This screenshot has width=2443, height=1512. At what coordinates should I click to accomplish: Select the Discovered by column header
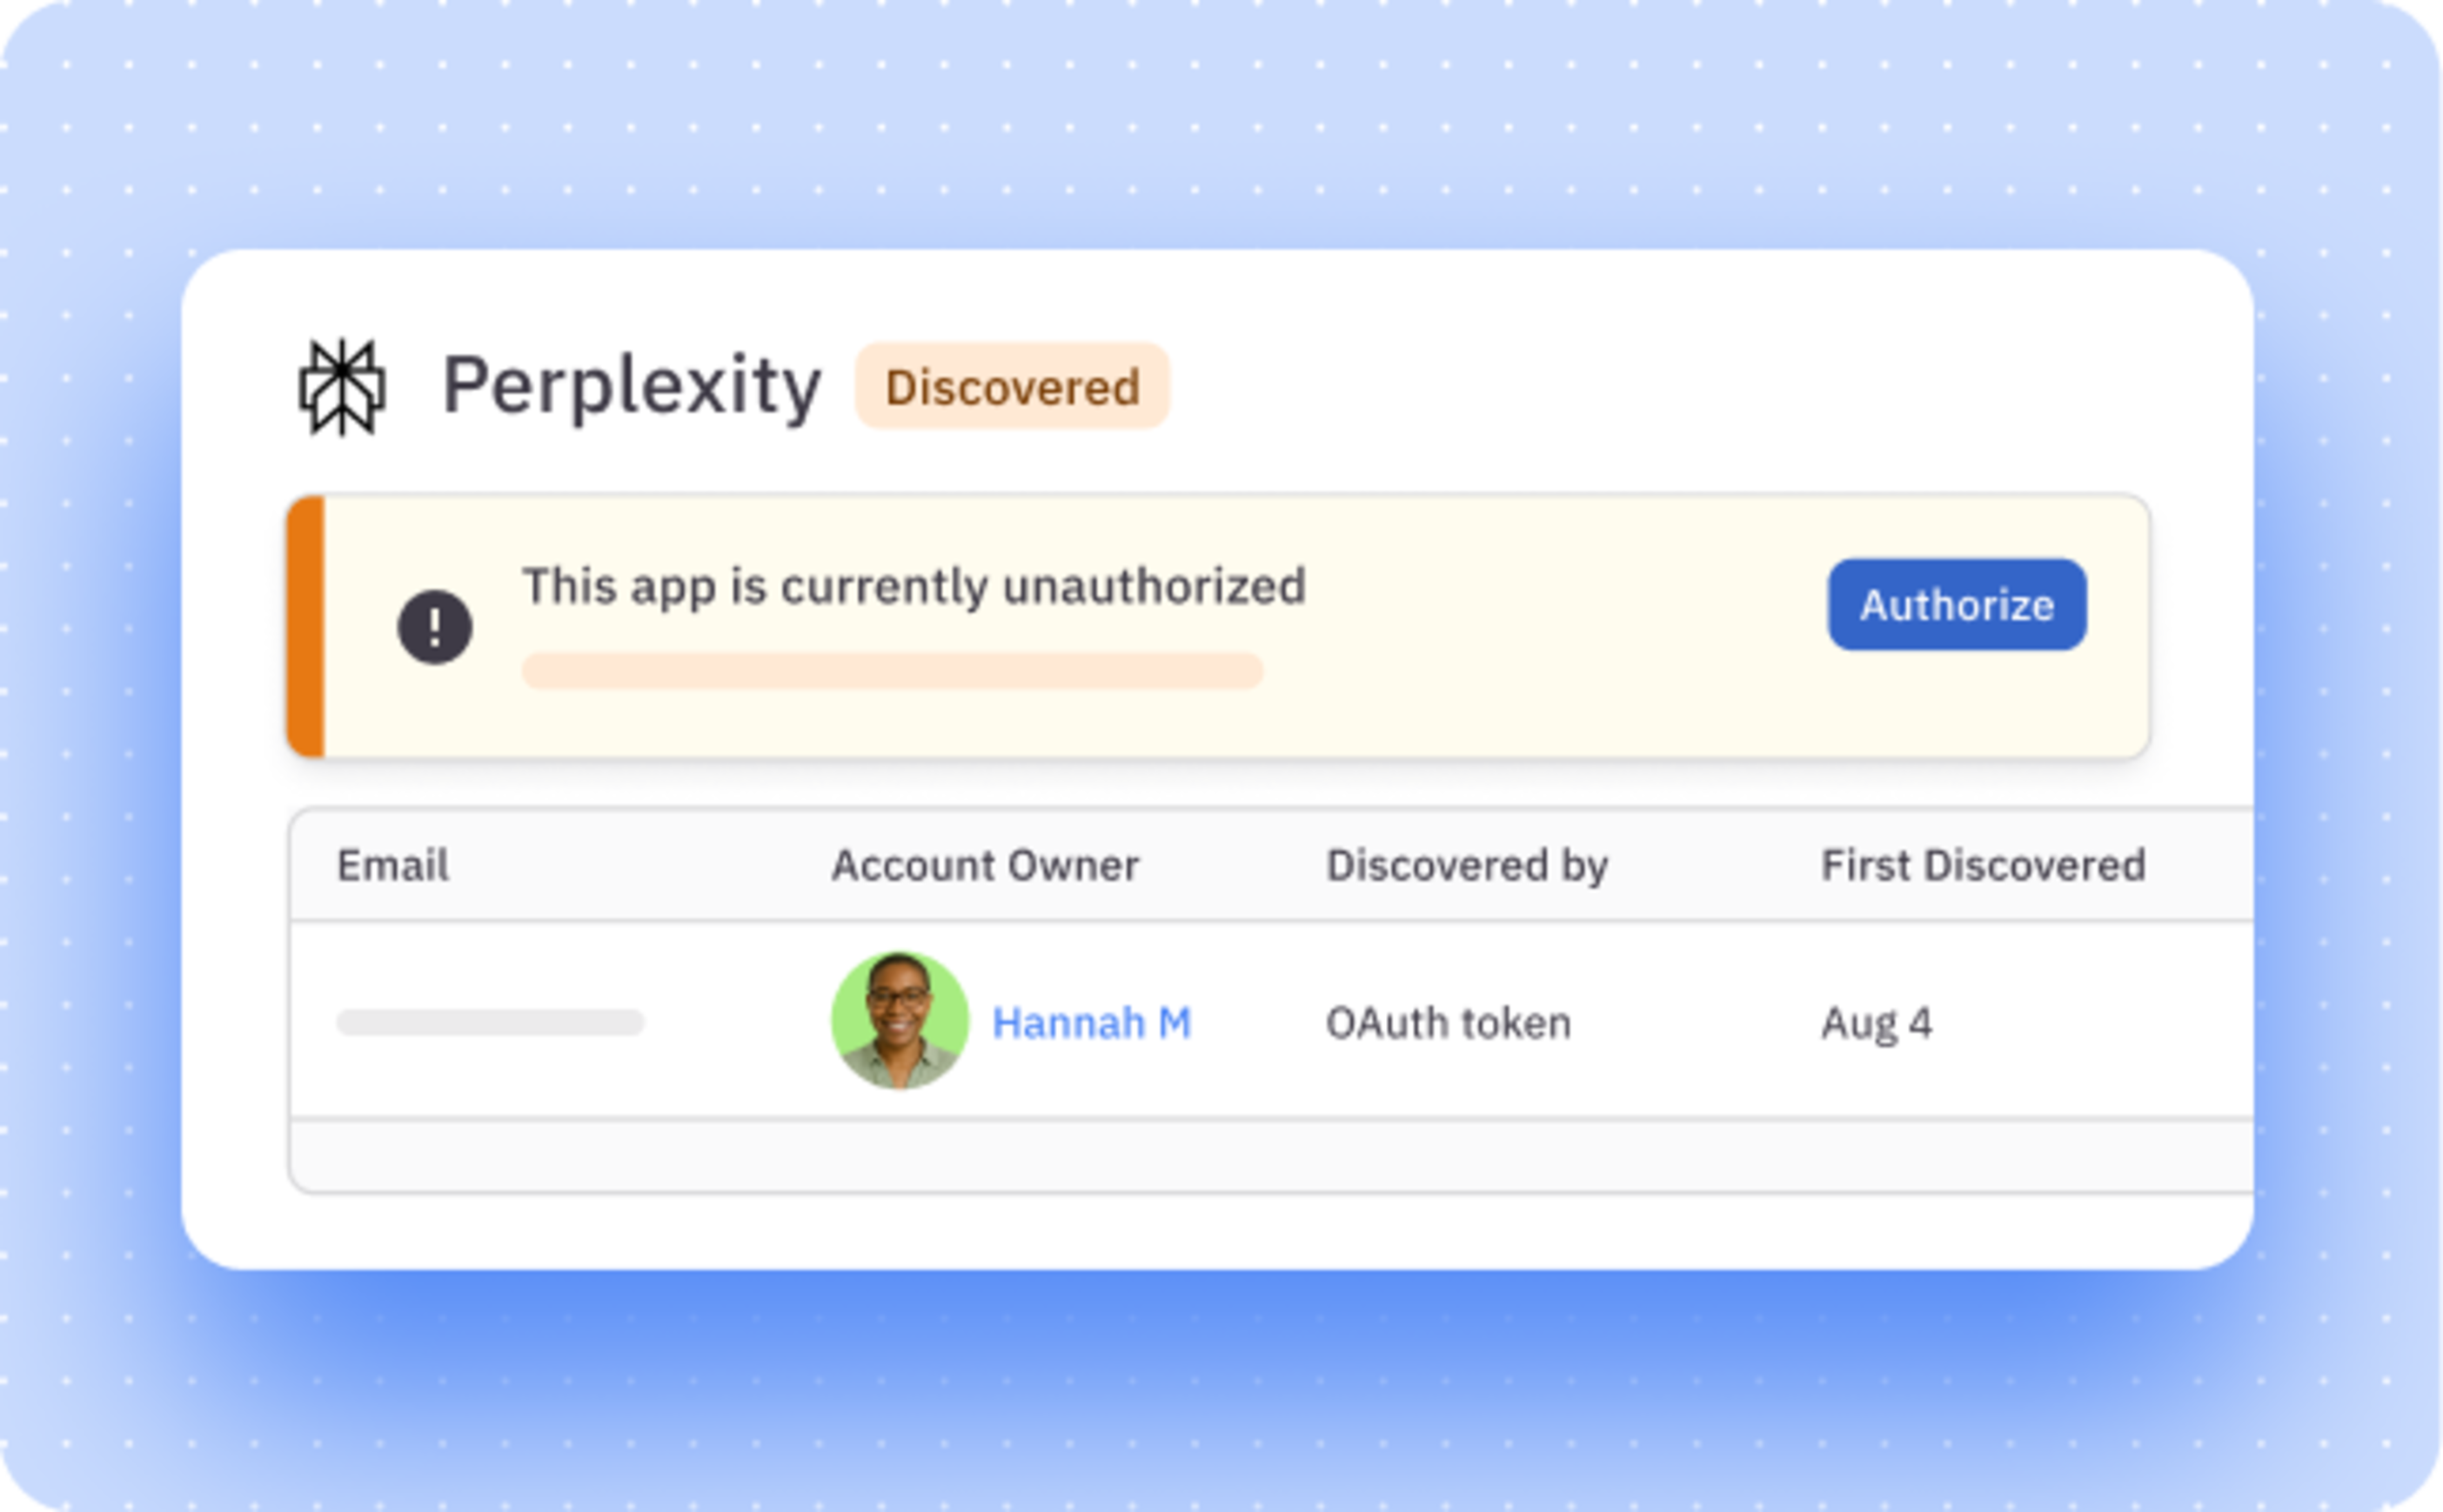[1467, 865]
